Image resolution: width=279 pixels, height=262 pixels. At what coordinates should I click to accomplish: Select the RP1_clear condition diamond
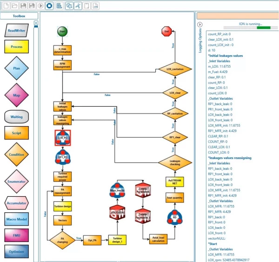pyautogui.click(x=175, y=137)
